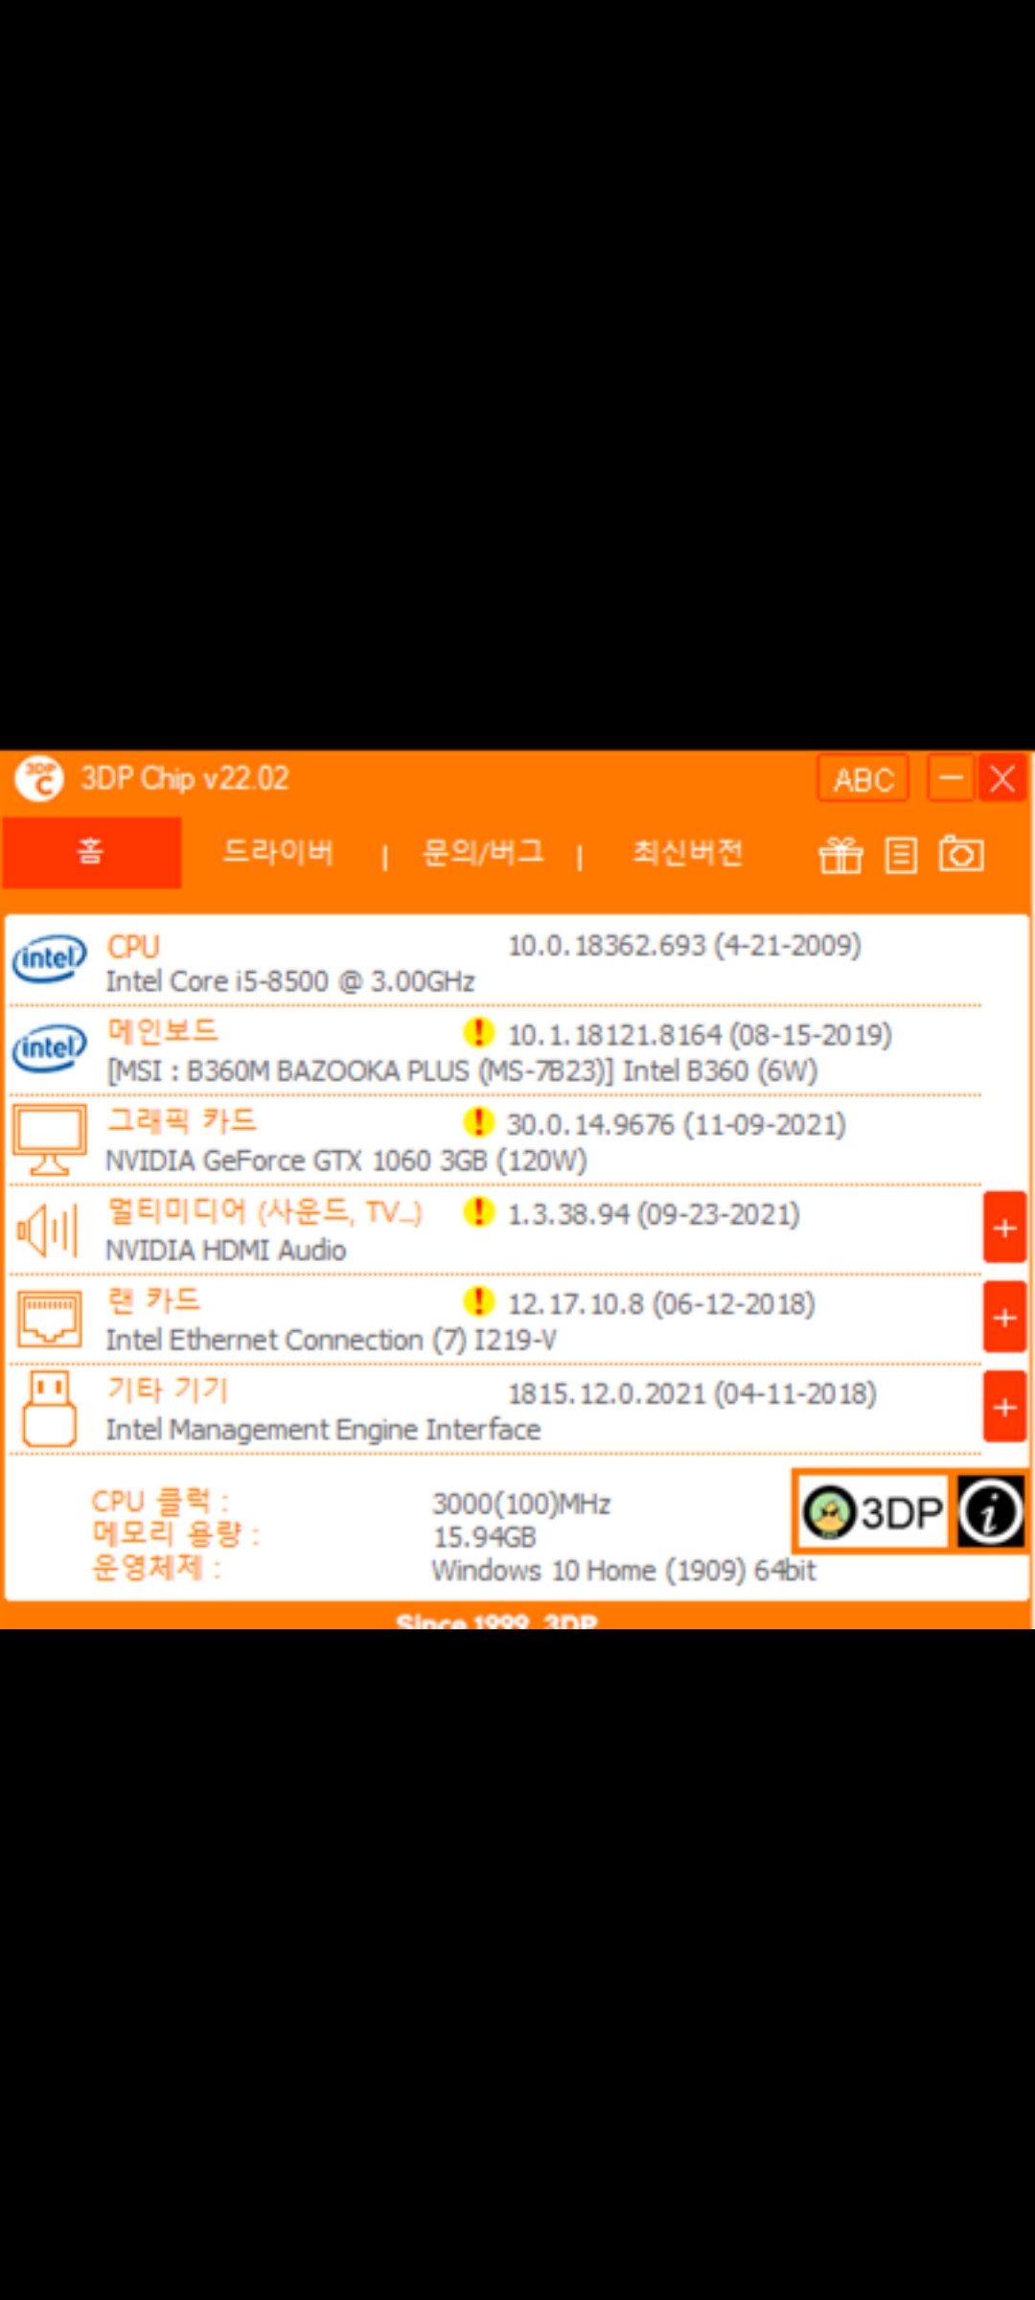1035x2300 pixels.
Task: Click the speaker icon for 멀티미디어
Action: click(x=48, y=1230)
